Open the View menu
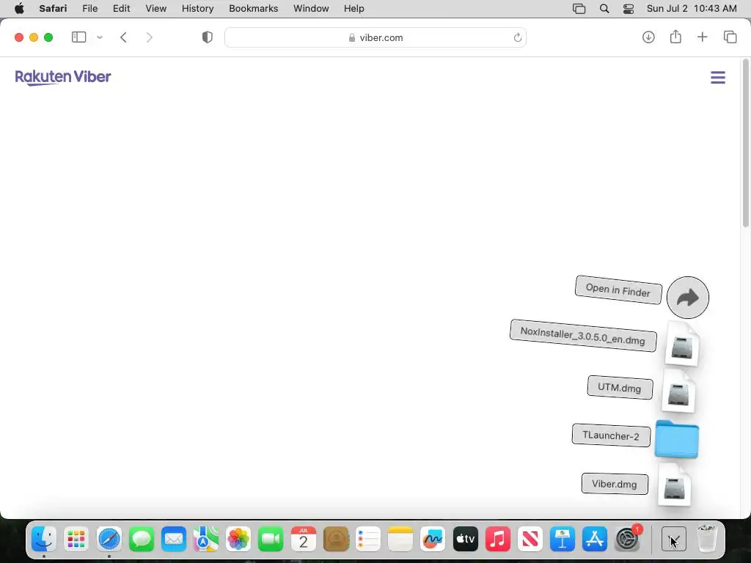Viewport: 751px width, 563px height. (x=155, y=9)
